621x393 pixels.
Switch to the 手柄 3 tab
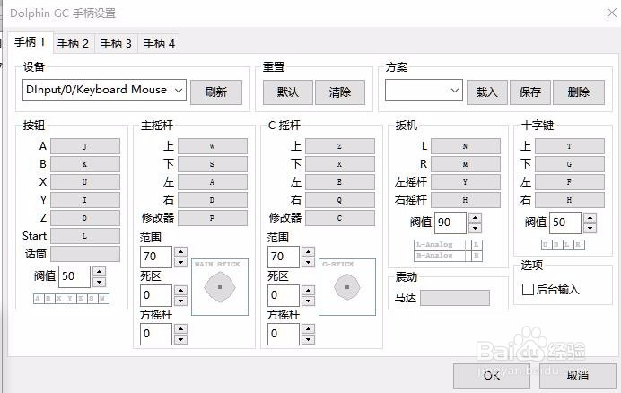pos(116,43)
